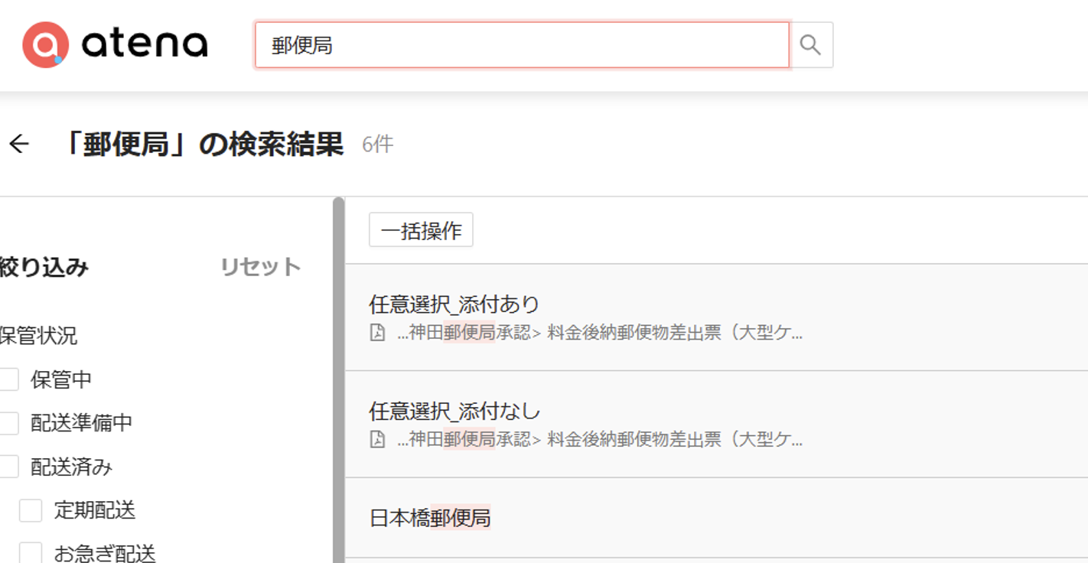Click the vertical scrollbar beside the filter panel
Screen dimensions: 1088x563
(x=336, y=344)
